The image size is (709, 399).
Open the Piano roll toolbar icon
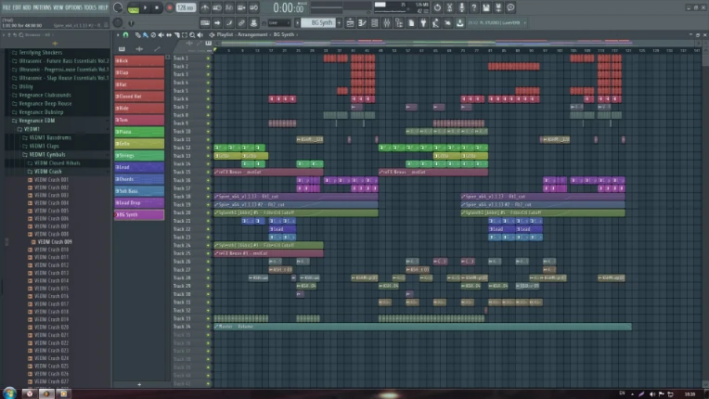[362, 22]
